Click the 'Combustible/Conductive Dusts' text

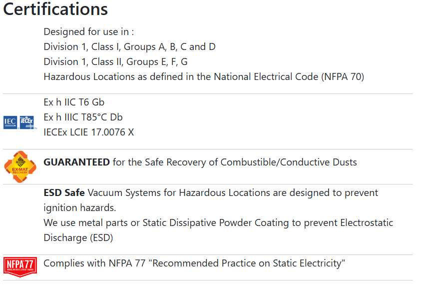point(289,162)
